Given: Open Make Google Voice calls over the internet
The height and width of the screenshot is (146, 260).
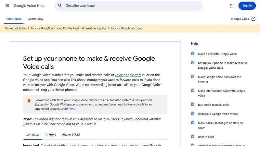Looking at the screenshot, I should pos(219,79).
